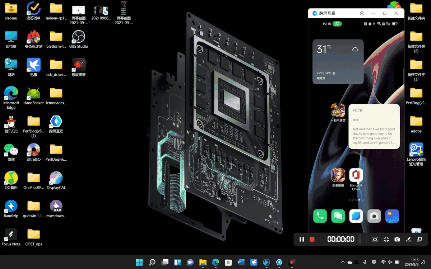
Task: Collapse the recorder toolbar to compact mode
Action: [386, 239]
